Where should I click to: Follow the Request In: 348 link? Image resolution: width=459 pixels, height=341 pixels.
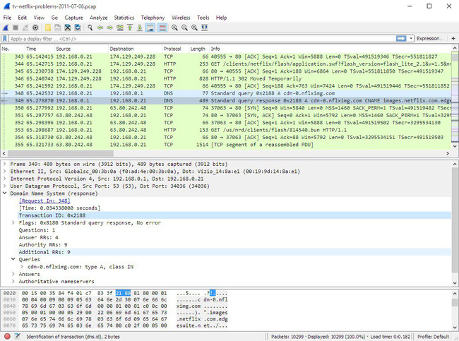pos(44,201)
